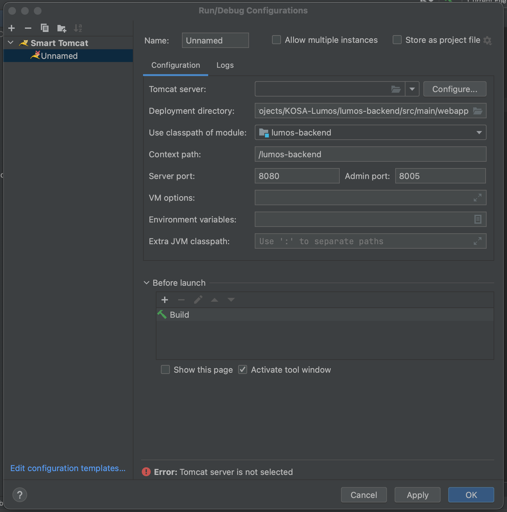This screenshot has height=512, width=507.
Task: Enable Allow multiple instances
Action: click(x=276, y=40)
